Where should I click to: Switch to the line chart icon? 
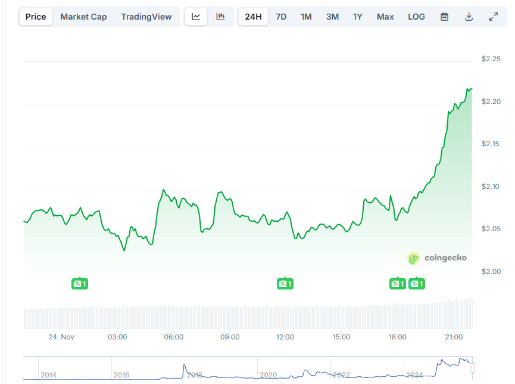tap(196, 17)
